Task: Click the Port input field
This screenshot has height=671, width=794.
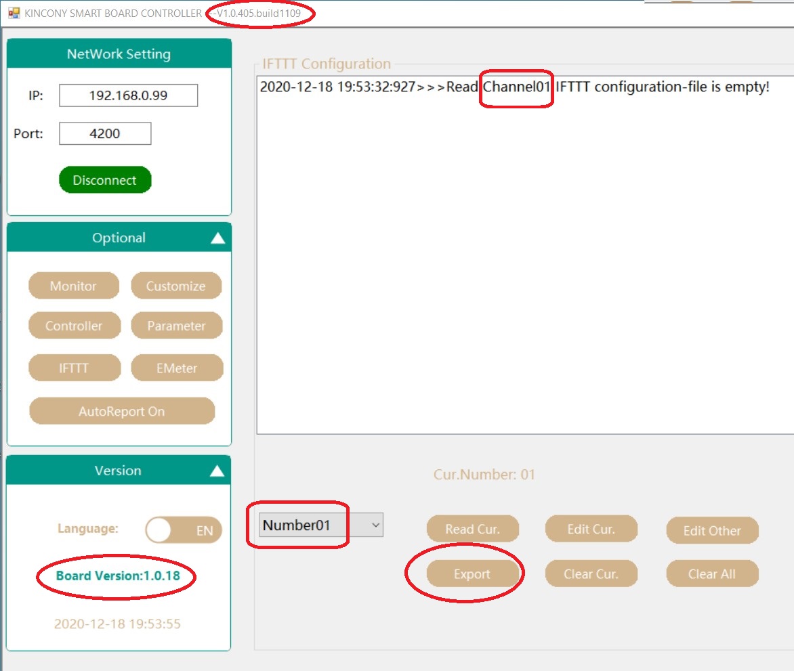Action: (105, 133)
